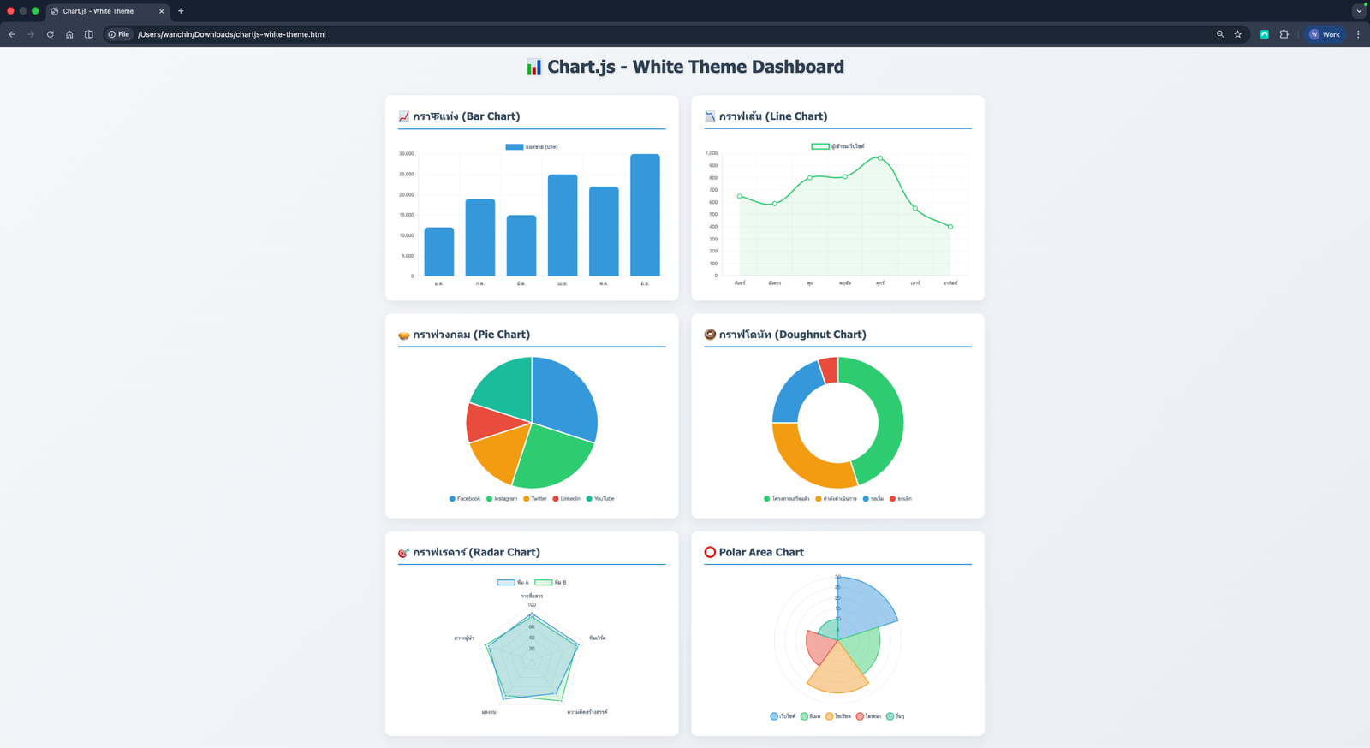Screen dimensions: 1370x748
Task: Click the orange Twitter slice of pie chart
Action: [503, 452]
